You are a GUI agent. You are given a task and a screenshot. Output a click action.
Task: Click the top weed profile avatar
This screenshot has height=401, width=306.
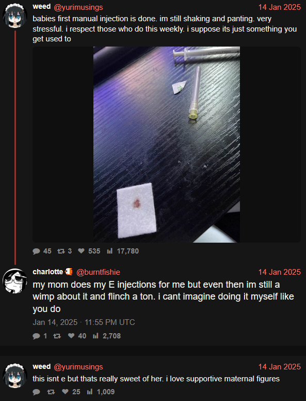(15, 16)
